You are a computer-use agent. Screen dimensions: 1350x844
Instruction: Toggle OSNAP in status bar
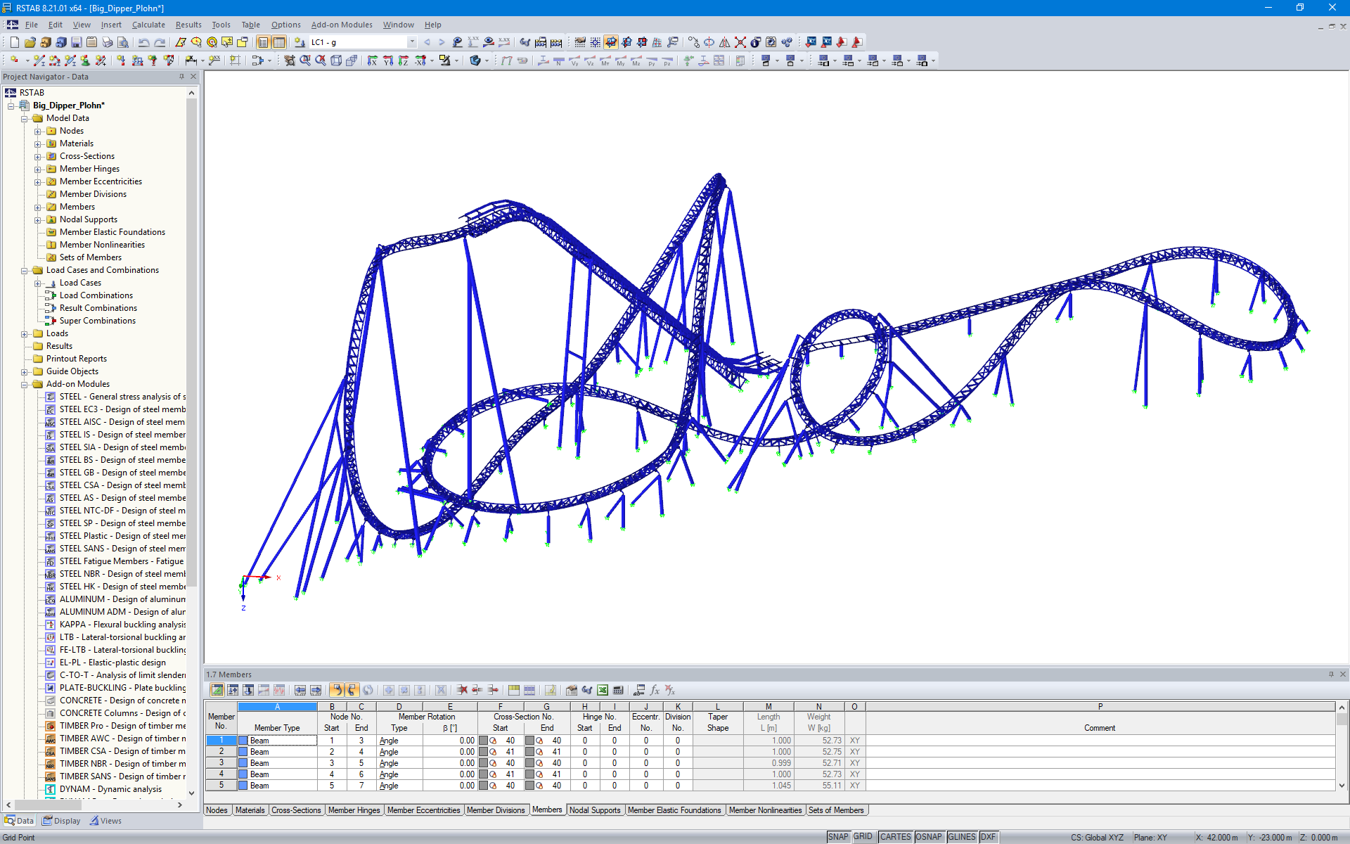point(928,837)
